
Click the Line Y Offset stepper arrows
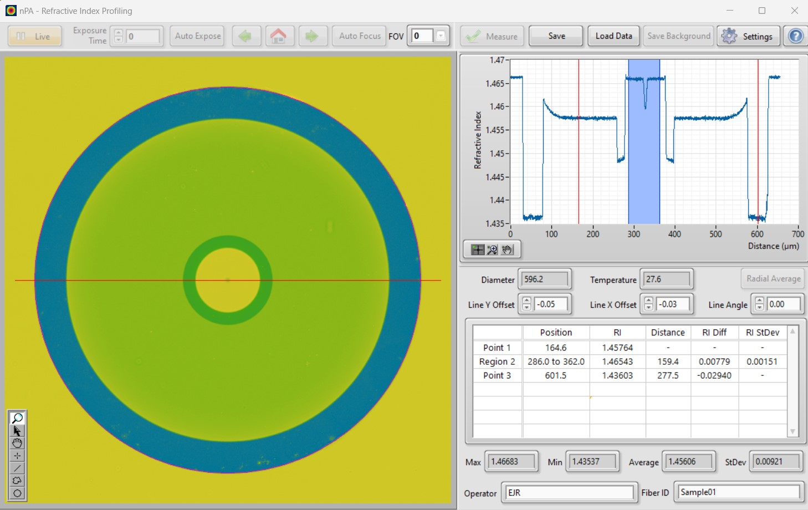point(527,304)
